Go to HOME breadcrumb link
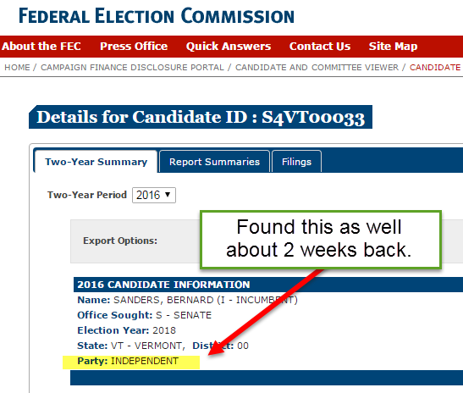 click(x=17, y=68)
